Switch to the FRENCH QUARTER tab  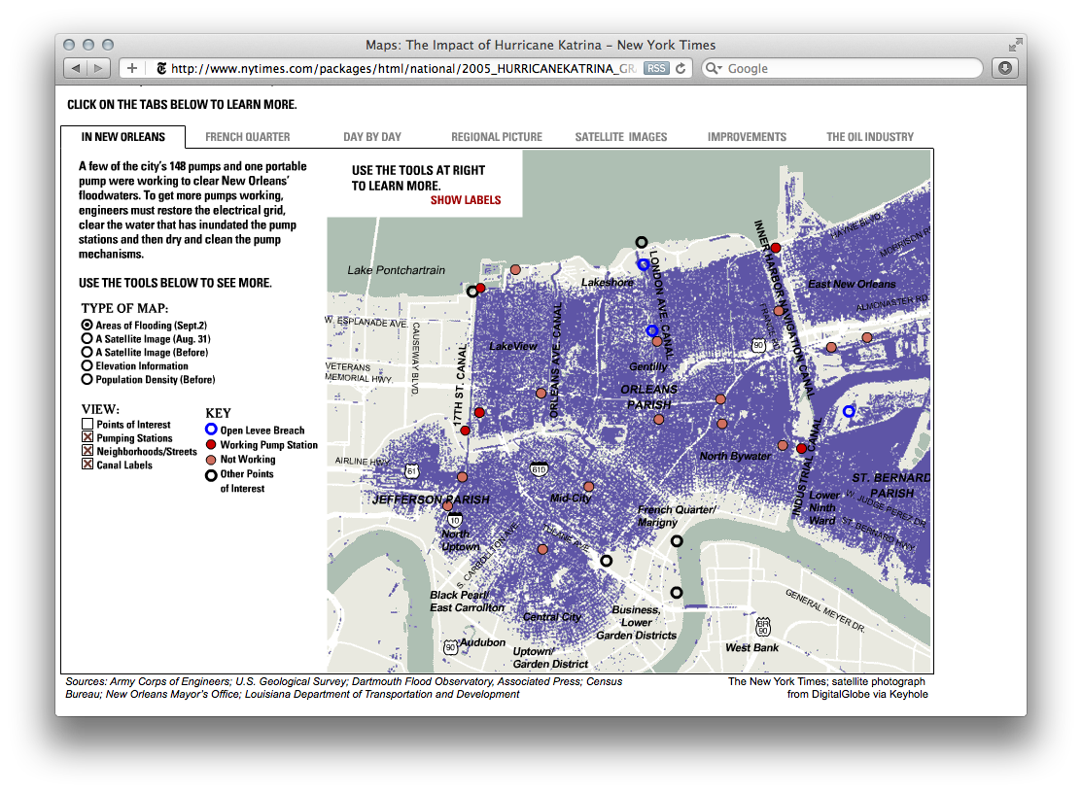[246, 137]
